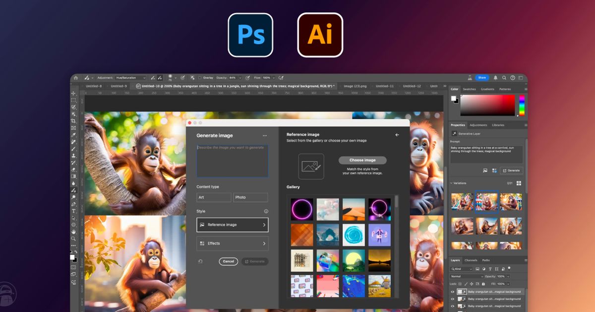Open the layer Opacity 100% dropdown

point(508,276)
